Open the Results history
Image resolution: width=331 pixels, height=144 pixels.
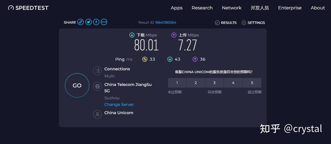click(226, 23)
